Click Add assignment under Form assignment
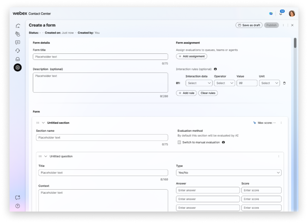 click(x=192, y=56)
